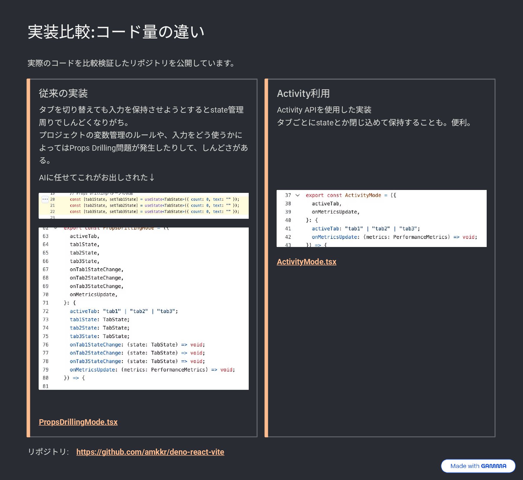Click the Made with Gamma badge
This screenshot has width=523, height=480.
pos(478,466)
